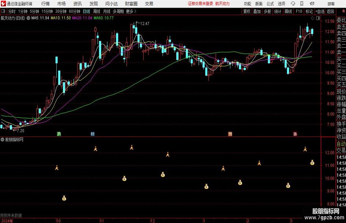Click the MA20: 11.04 indicator label

click(x=82, y=18)
